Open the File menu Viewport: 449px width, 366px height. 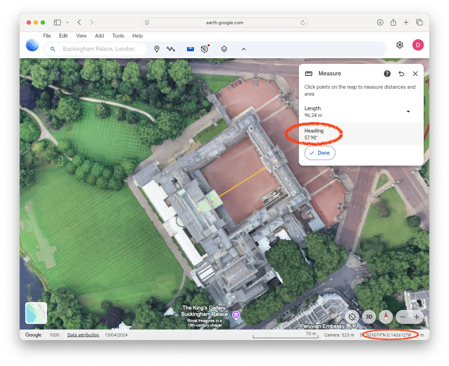(x=47, y=36)
